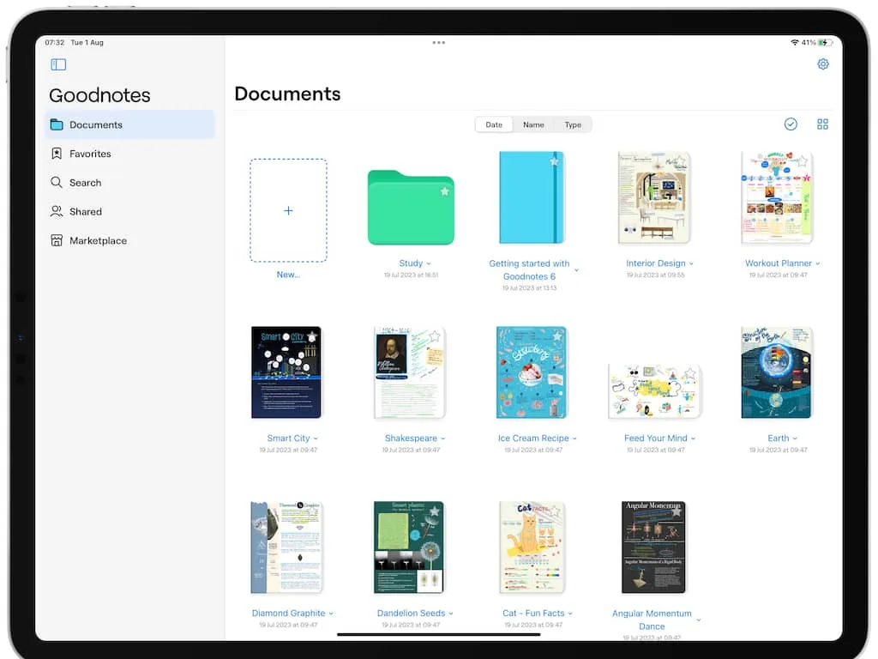Open the Smart City document thumbnail

coord(286,372)
